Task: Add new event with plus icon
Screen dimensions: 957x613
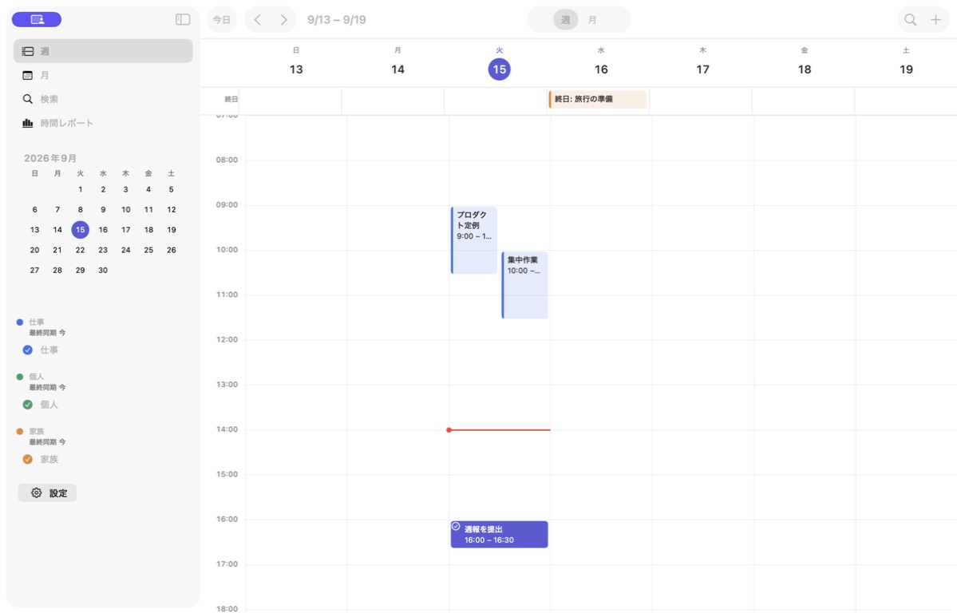Action: click(935, 19)
